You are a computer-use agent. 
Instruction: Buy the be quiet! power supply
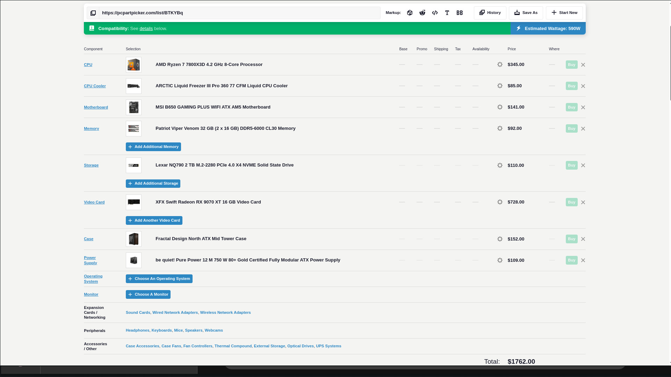pos(571,260)
